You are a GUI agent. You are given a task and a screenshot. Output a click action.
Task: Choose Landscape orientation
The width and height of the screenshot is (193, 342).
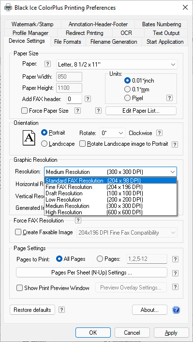(x=44, y=144)
